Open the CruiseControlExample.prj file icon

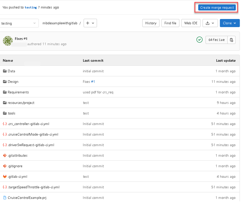pyautogui.click(x=5, y=198)
